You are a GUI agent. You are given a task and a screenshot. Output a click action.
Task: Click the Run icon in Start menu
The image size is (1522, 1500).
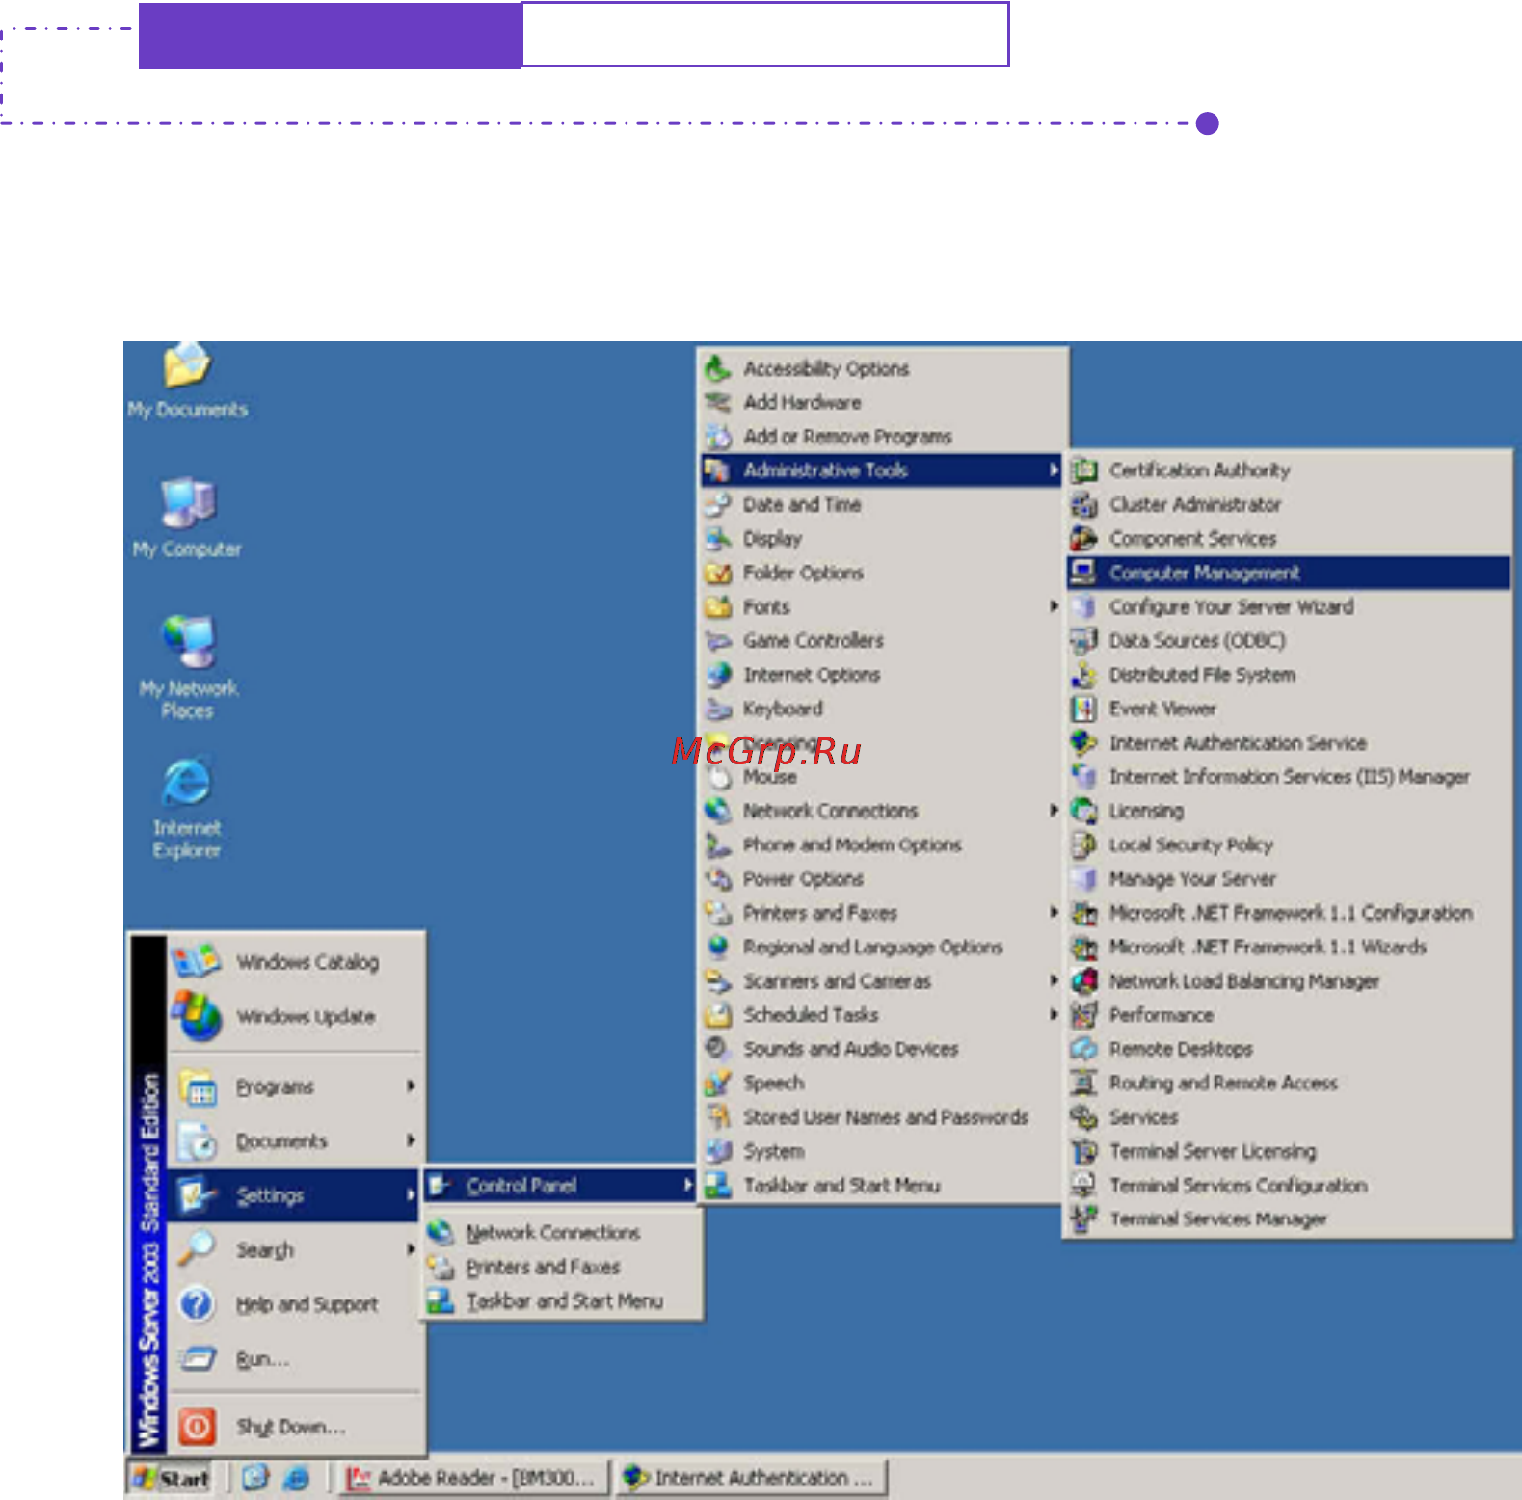click(198, 1359)
